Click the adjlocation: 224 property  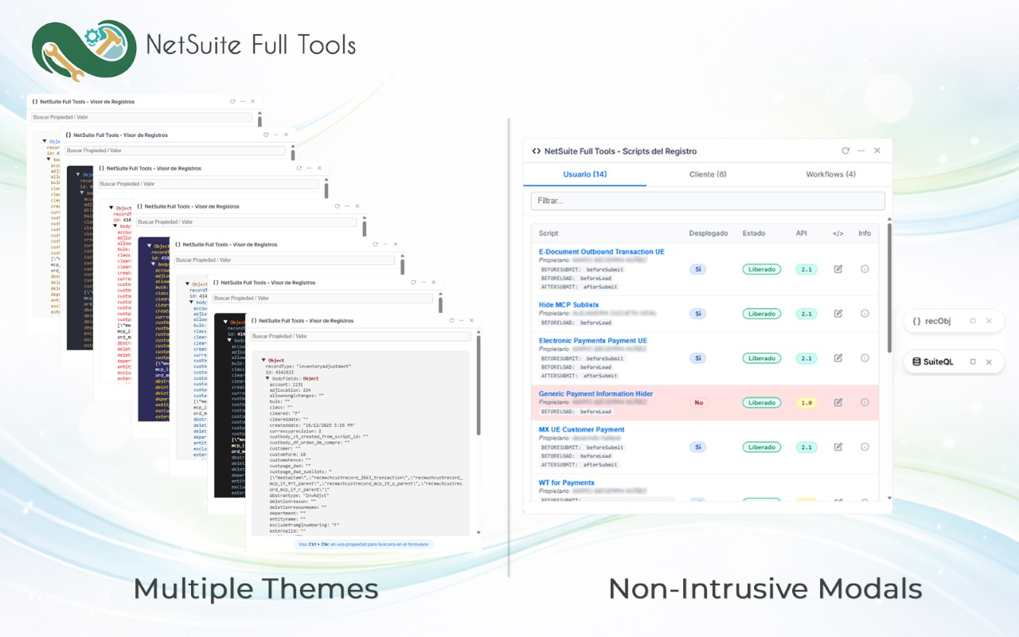(291, 389)
